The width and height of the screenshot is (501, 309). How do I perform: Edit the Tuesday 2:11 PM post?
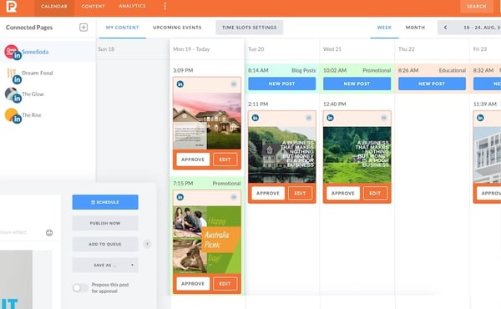tap(300, 193)
